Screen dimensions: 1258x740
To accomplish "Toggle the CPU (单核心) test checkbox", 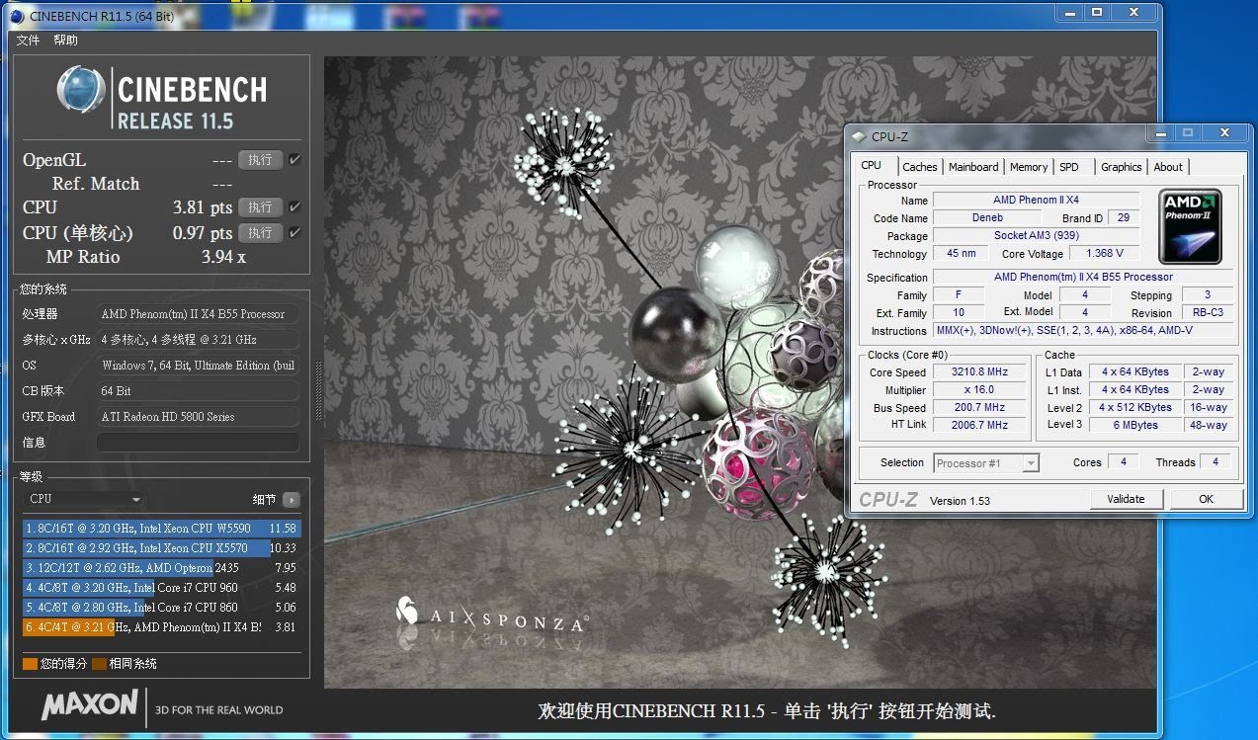I will click(294, 233).
